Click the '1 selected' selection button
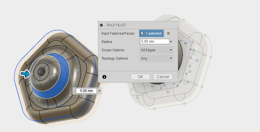The image size is (260, 132). tap(151, 33)
